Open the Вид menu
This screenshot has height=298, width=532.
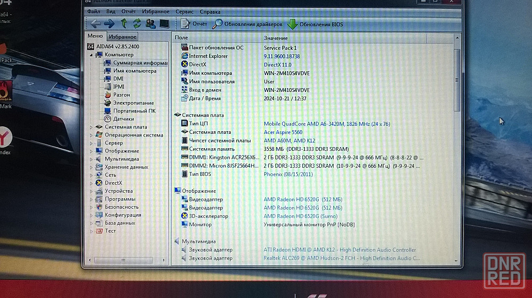point(111,12)
